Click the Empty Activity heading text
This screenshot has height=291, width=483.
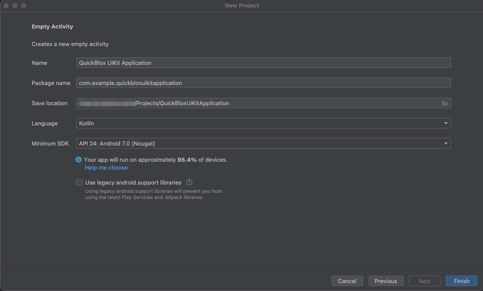pyautogui.click(x=52, y=26)
